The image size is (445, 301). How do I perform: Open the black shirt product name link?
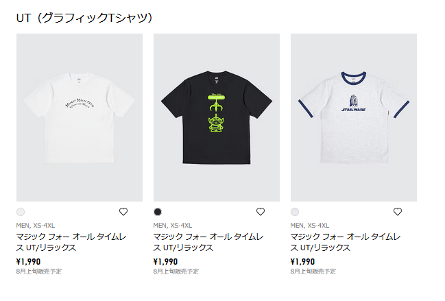[x=208, y=242]
